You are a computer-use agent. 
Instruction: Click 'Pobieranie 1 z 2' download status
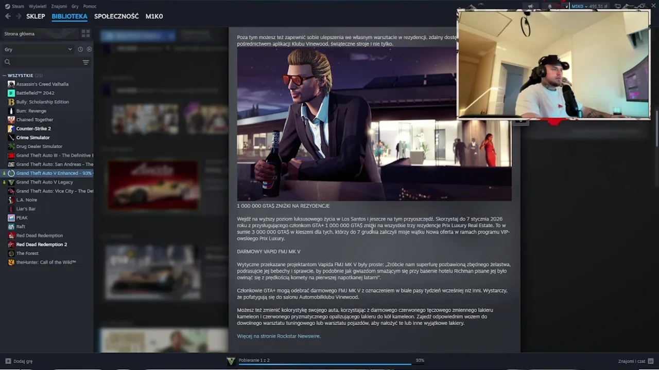[254, 360]
